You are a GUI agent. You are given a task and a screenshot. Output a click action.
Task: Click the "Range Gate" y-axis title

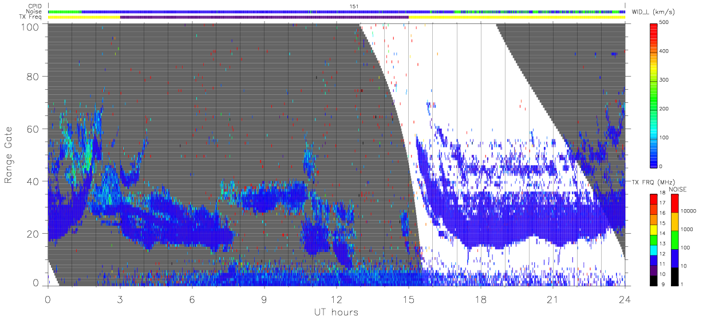(9, 155)
